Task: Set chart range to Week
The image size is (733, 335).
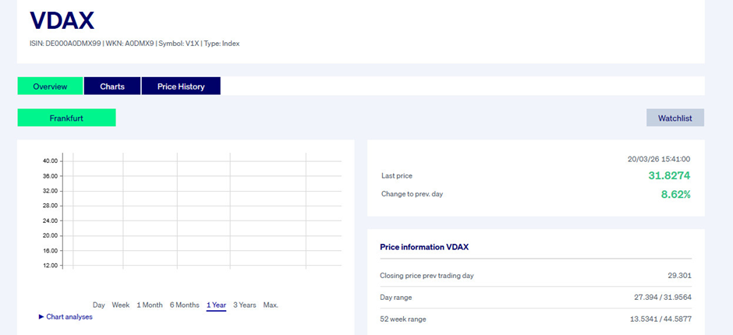Action: [121, 305]
